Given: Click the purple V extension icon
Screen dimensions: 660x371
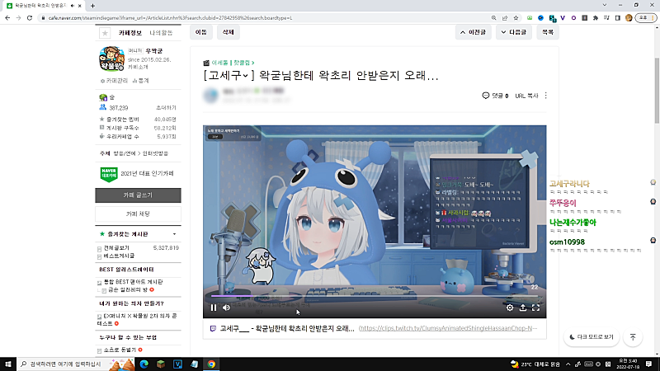Looking at the screenshot, I should [563, 18].
